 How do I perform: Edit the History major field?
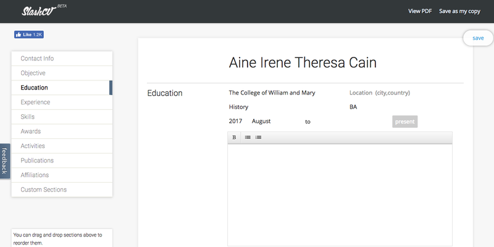(x=238, y=107)
